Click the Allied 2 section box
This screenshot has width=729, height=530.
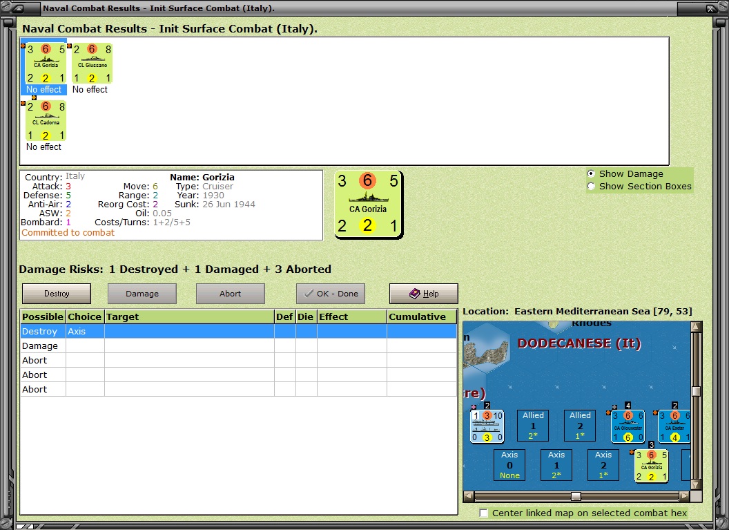click(x=580, y=425)
